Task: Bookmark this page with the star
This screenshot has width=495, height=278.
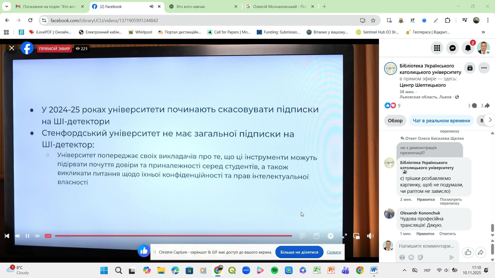Action: coord(373,20)
